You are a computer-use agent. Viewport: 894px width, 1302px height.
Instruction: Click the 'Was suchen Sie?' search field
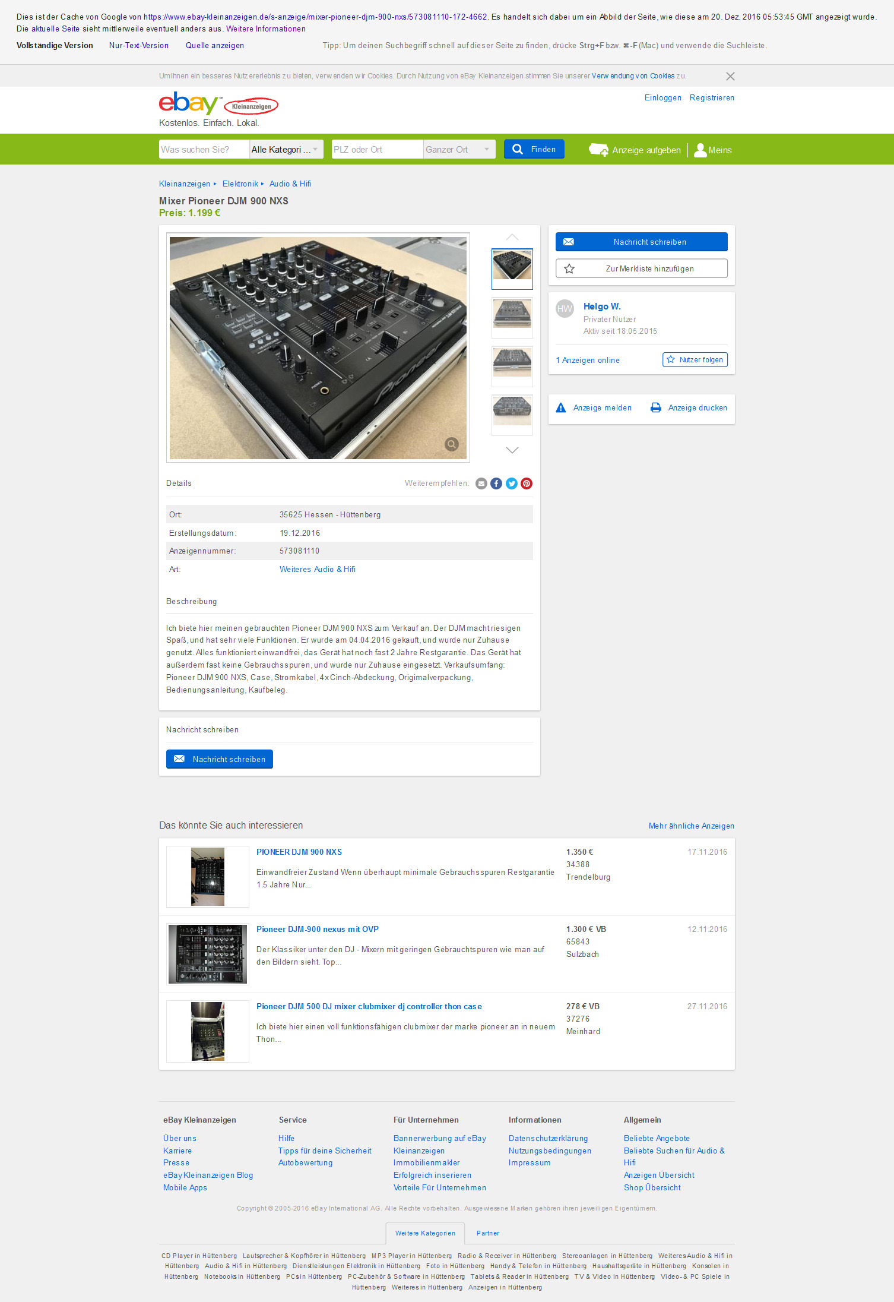coord(204,150)
